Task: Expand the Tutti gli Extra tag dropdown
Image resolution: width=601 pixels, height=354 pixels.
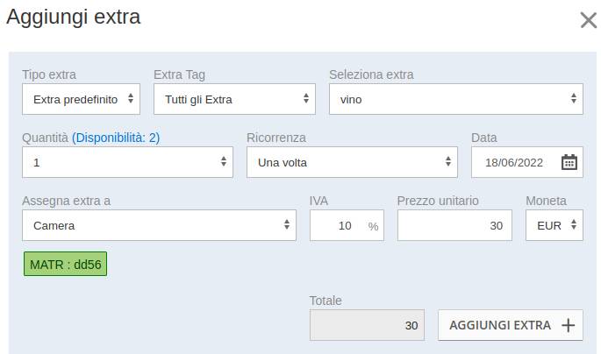Action: pyautogui.click(x=234, y=99)
